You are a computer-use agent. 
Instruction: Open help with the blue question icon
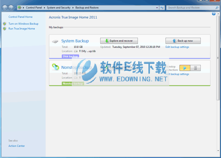pos(214,14)
